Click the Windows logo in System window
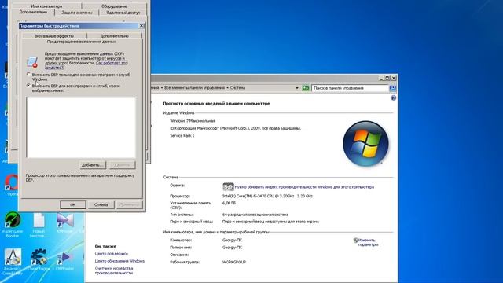The height and width of the screenshot is (283, 503). coord(365,143)
